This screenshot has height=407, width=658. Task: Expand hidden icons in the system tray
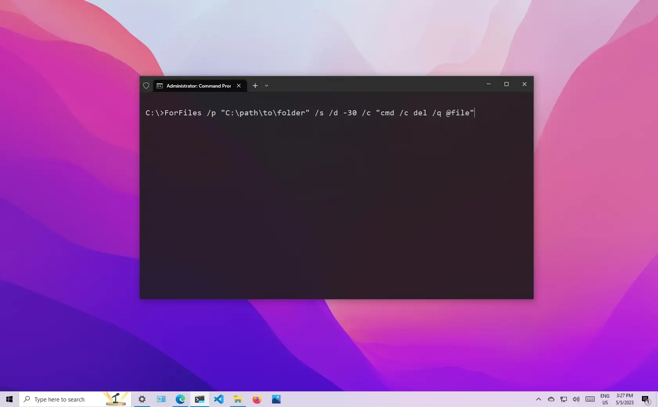539,399
